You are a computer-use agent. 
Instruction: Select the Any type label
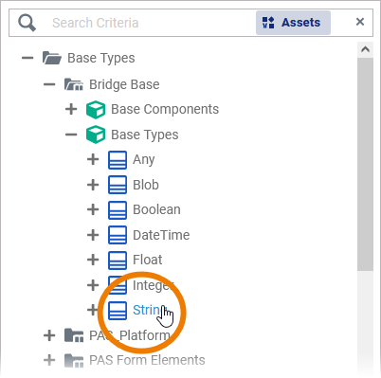(x=144, y=159)
